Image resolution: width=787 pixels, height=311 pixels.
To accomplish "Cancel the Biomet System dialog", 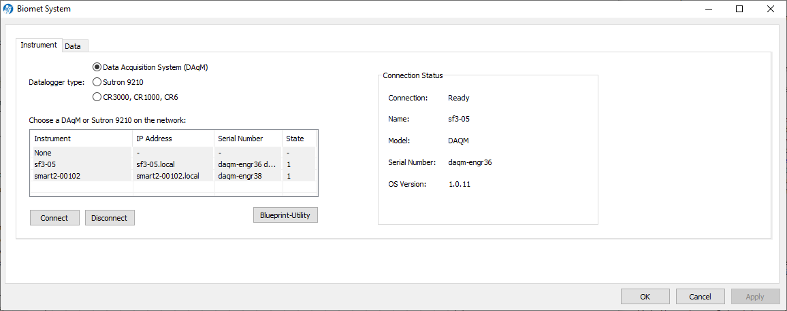I will pos(700,297).
